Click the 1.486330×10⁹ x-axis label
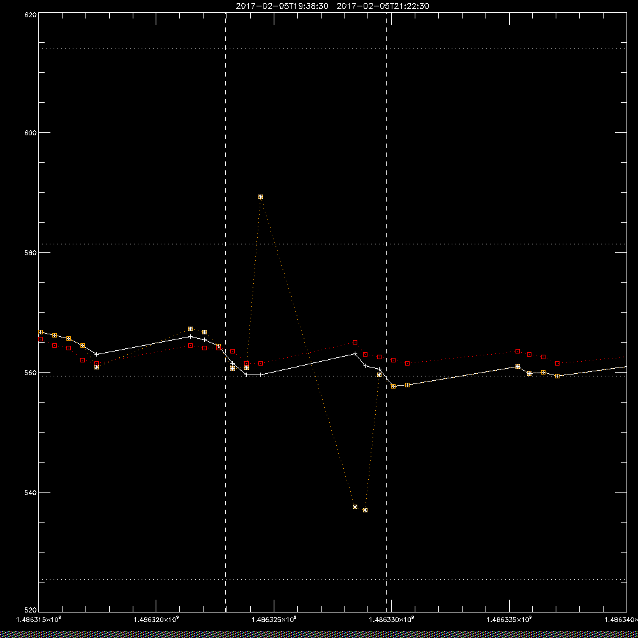The image size is (638, 638). (392, 619)
